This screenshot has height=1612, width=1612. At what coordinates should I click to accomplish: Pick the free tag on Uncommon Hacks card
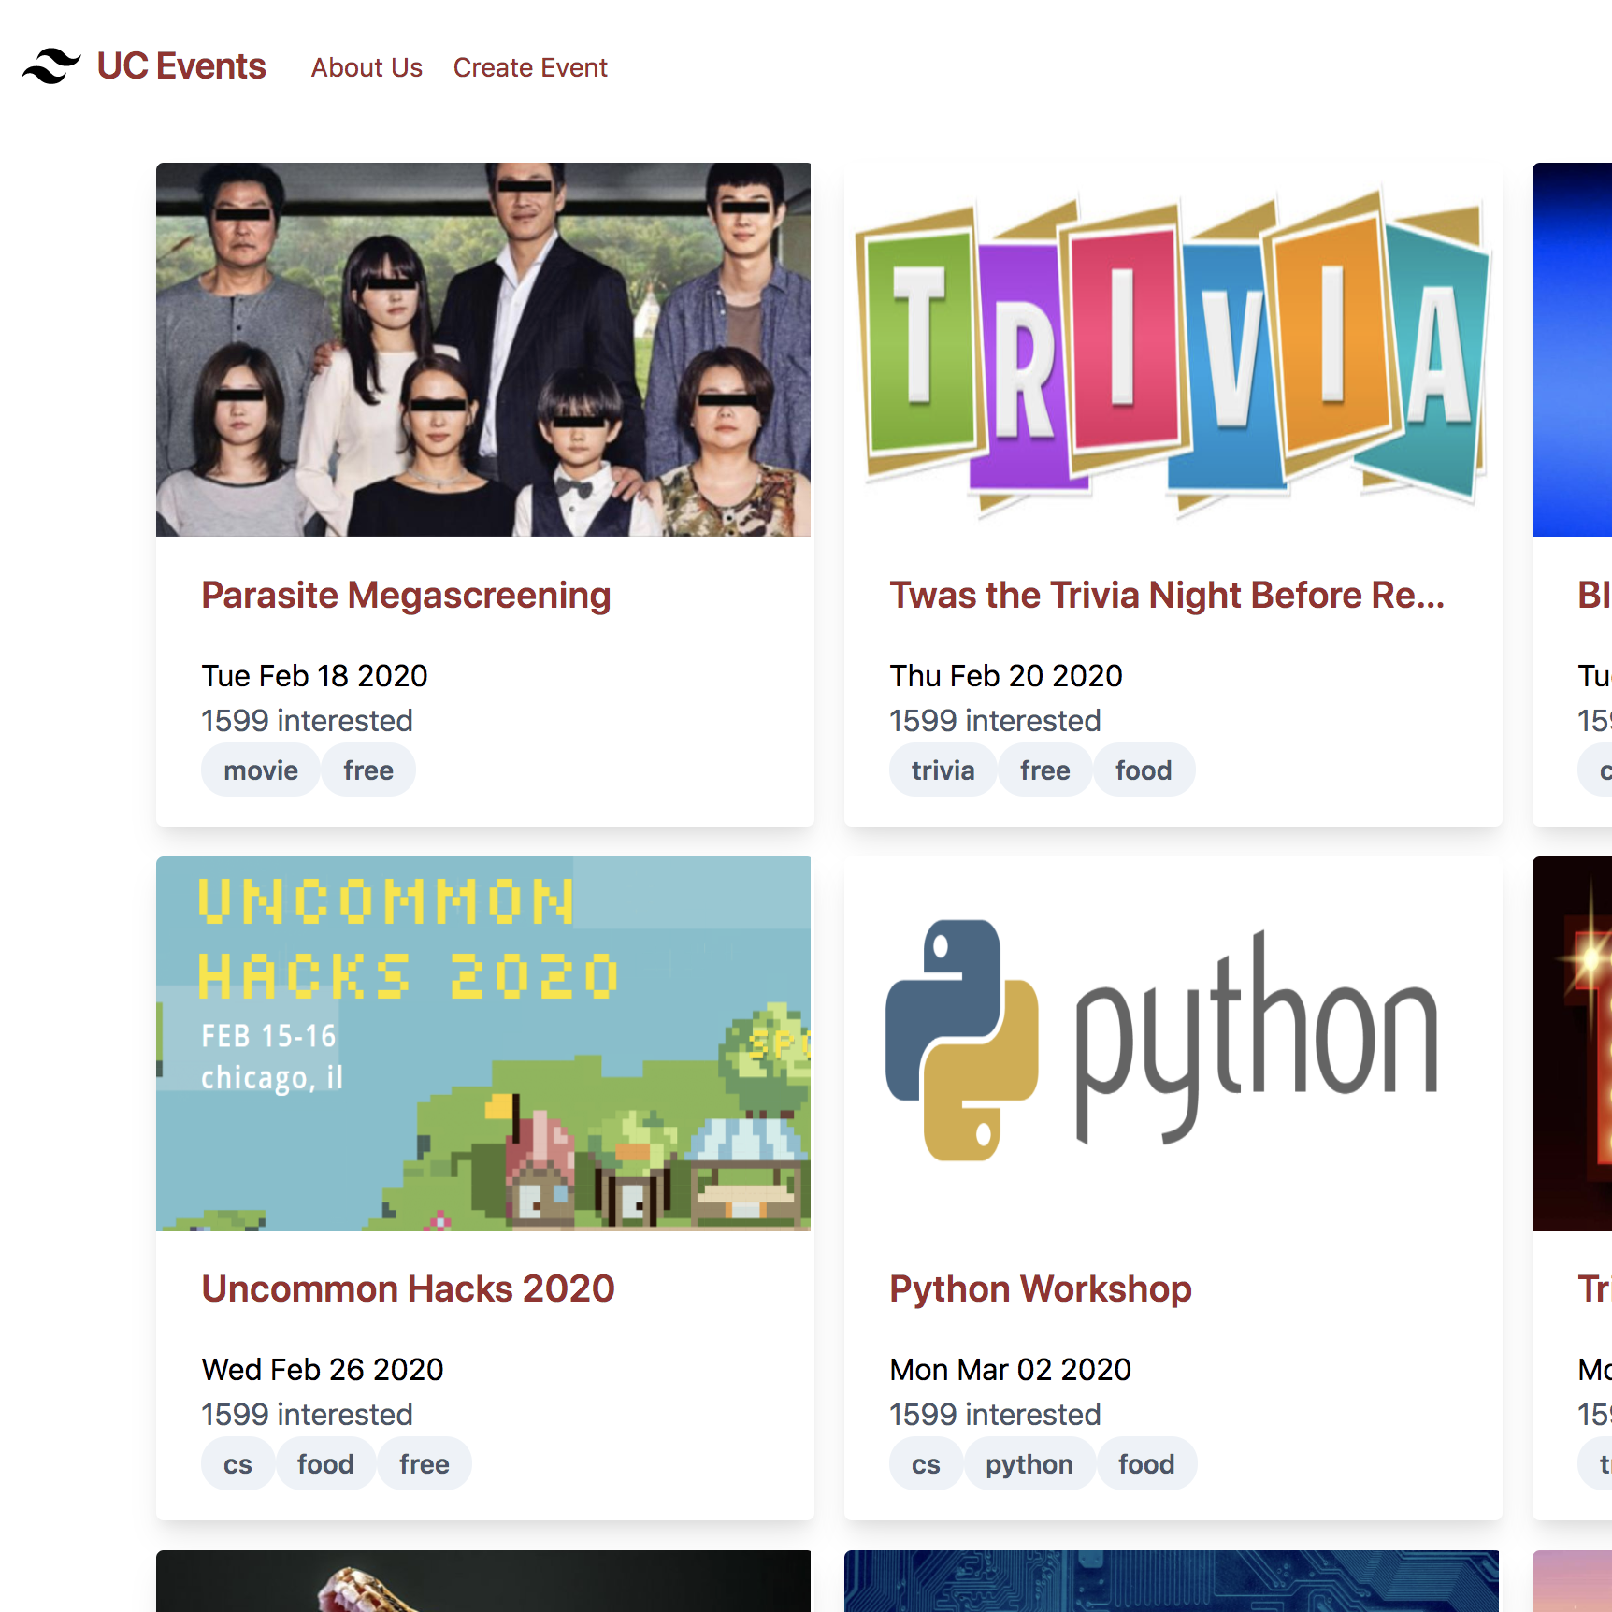(x=424, y=1464)
